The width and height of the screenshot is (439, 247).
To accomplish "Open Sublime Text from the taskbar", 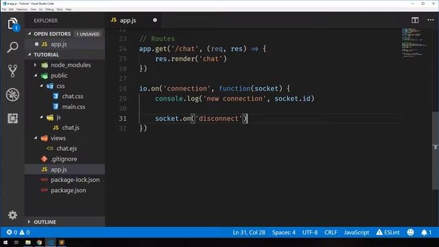I will coord(62,242).
